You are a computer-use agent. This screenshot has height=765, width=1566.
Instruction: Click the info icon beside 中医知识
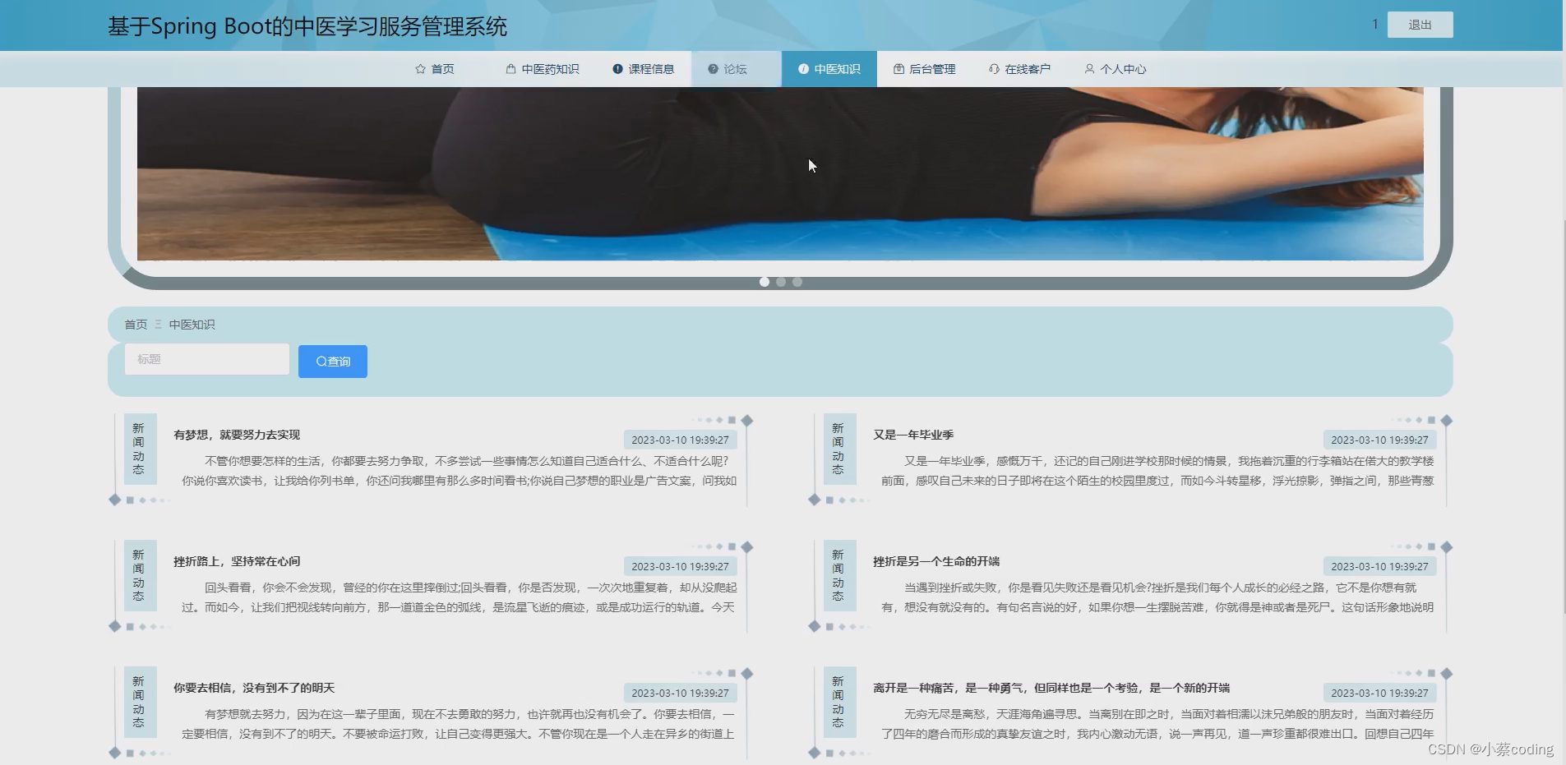(x=803, y=69)
